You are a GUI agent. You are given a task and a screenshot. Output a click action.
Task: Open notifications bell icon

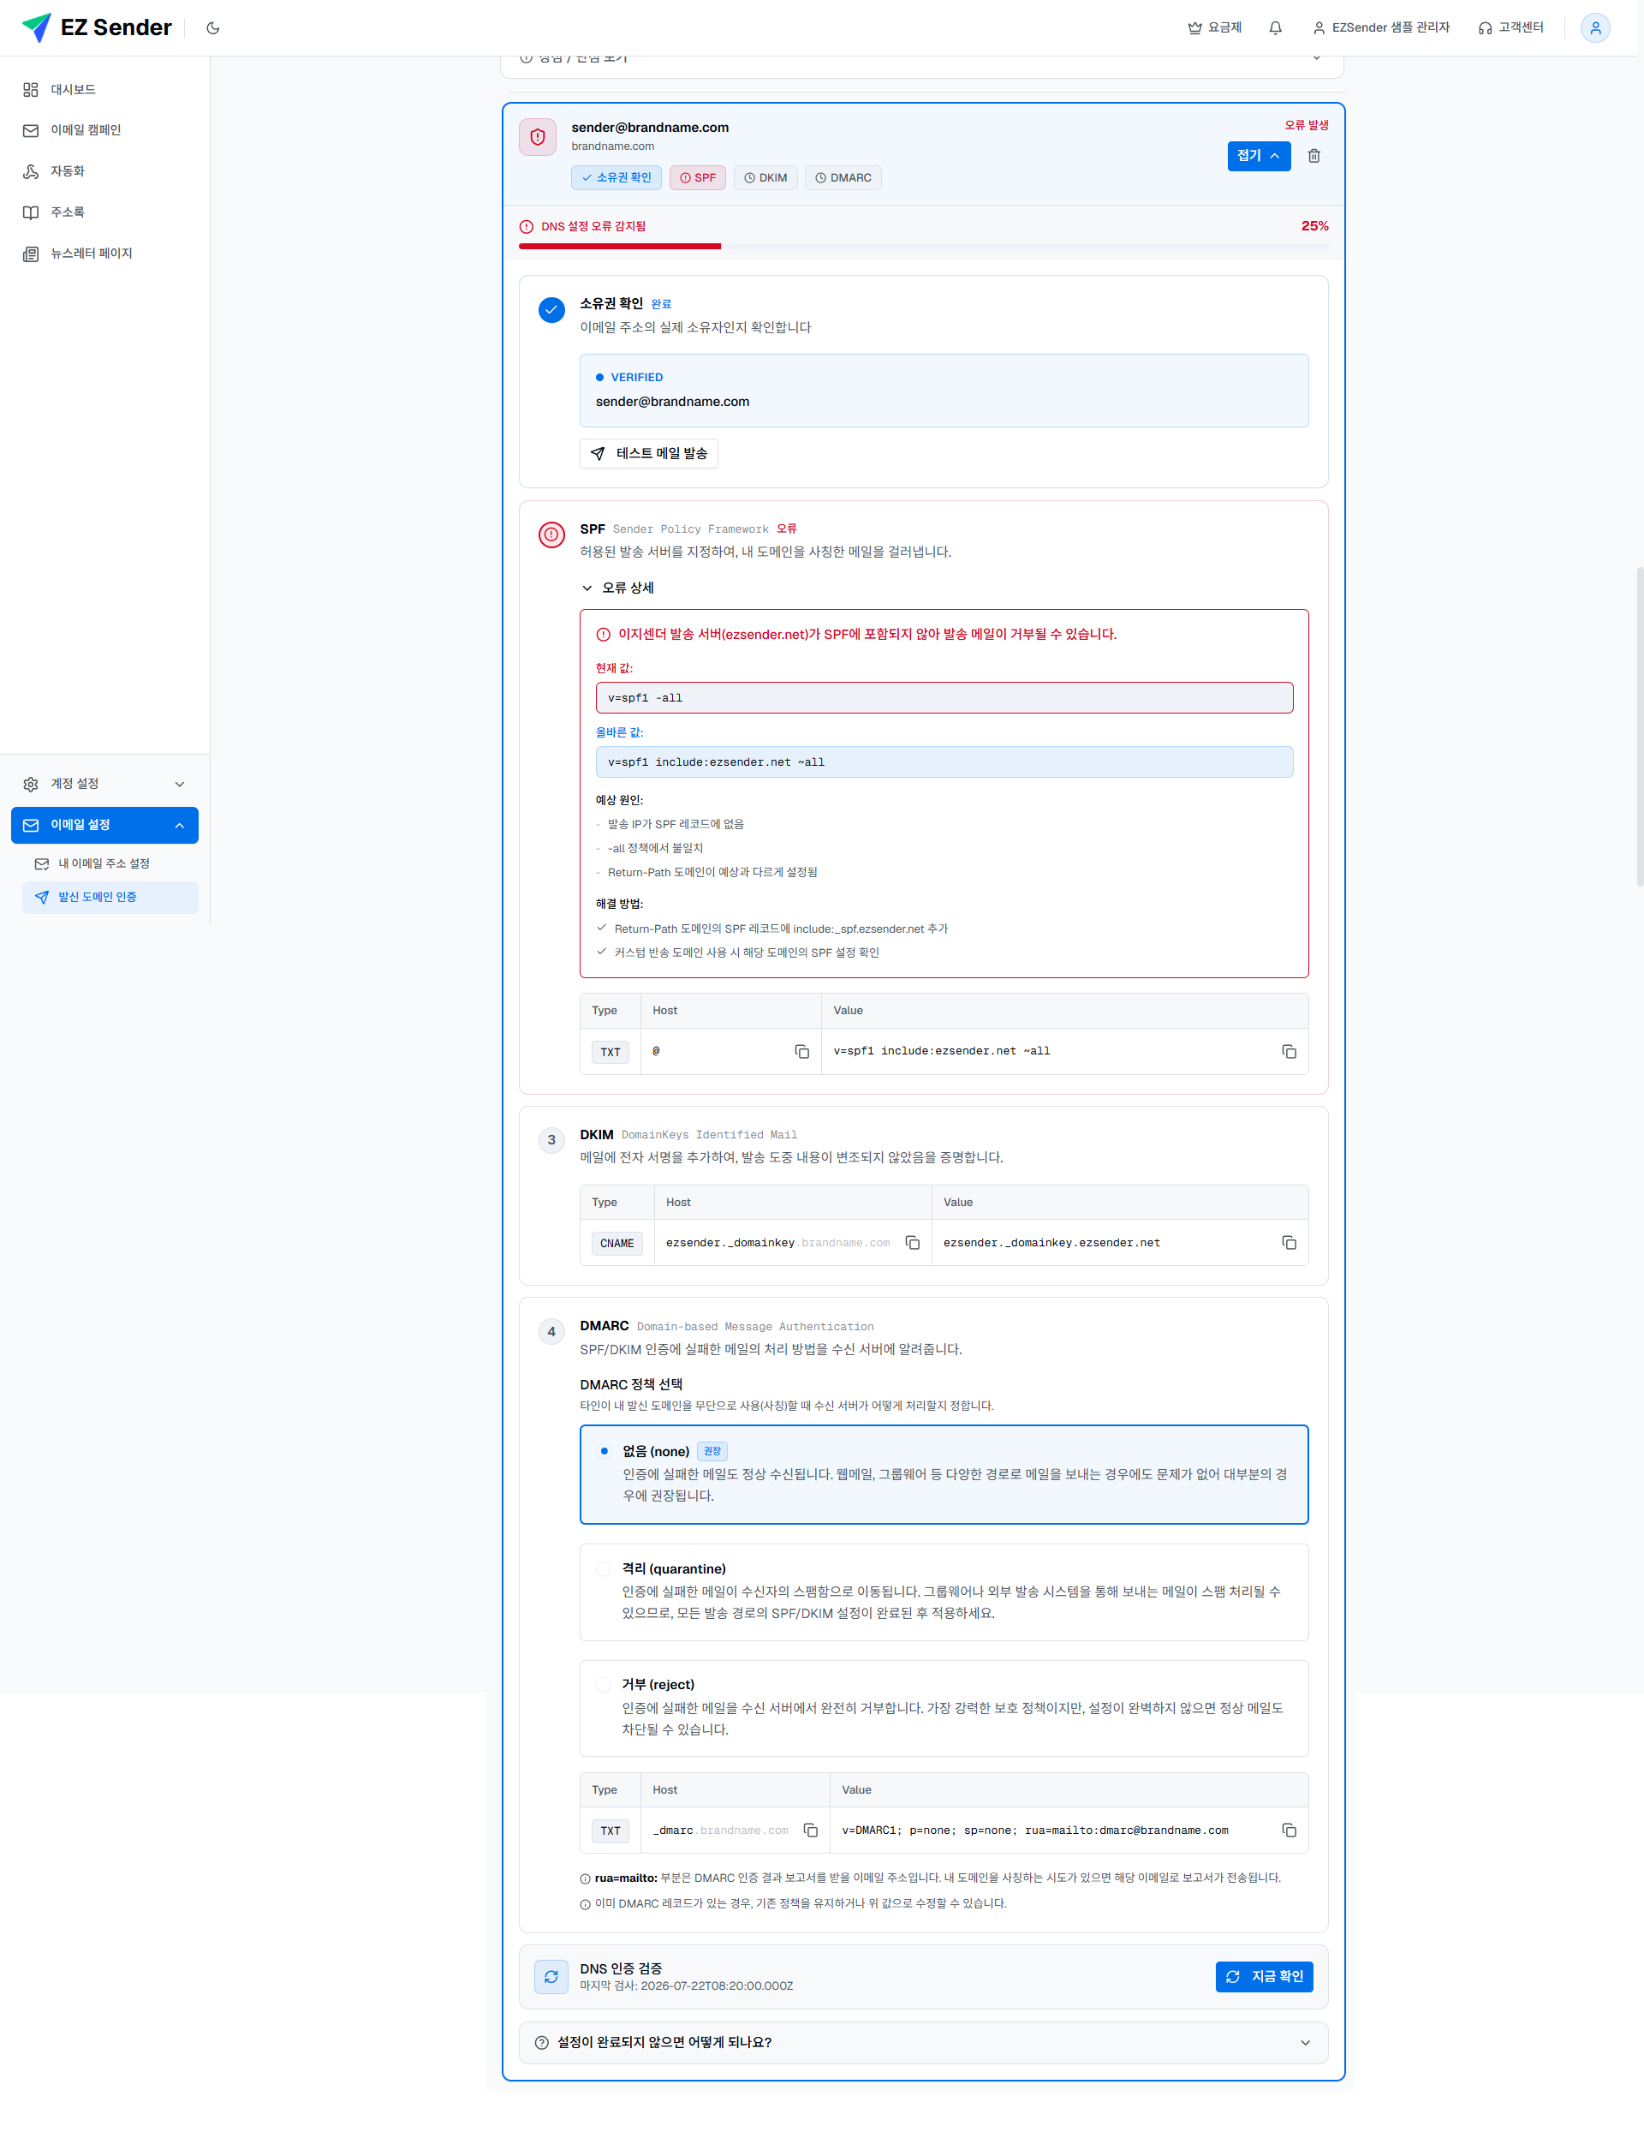click(1275, 28)
